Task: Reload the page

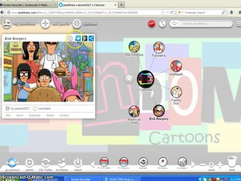Action: click(172, 13)
